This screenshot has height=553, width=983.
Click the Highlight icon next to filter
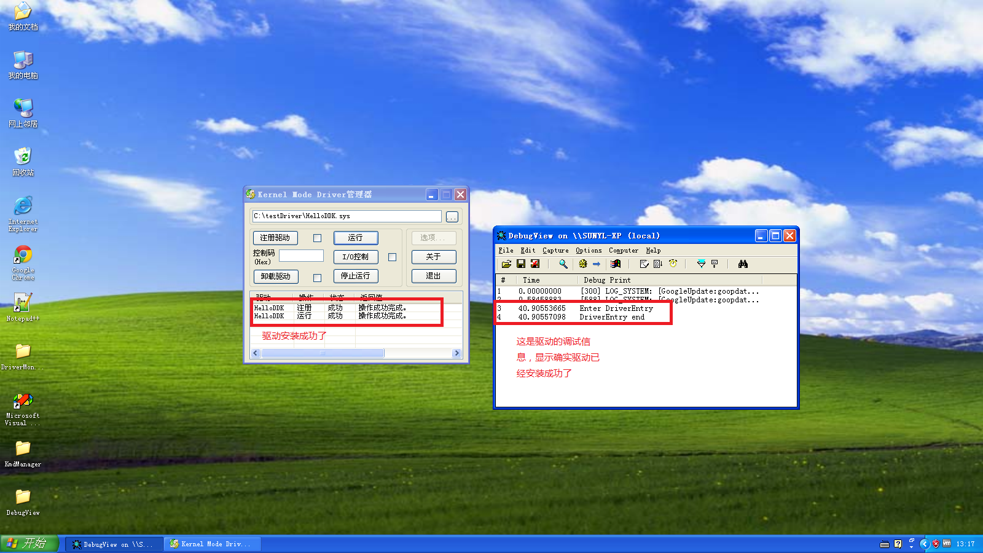(x=715, y=264)
